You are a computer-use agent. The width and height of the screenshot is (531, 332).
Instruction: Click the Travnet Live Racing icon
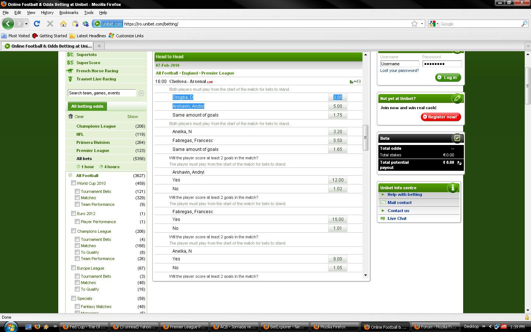point(70,79)
